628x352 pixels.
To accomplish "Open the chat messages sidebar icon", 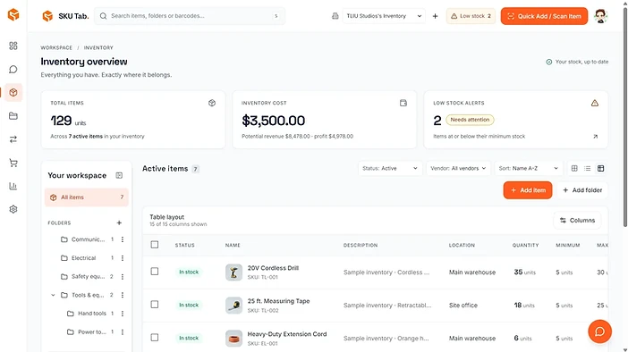I will click(x=13, y=69).
